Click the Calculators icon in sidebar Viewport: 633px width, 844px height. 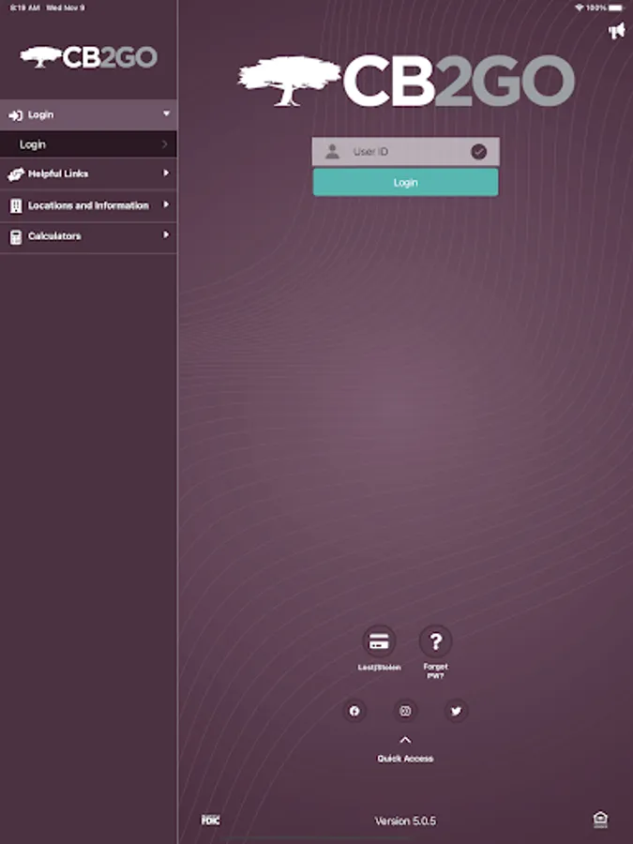[16, 237]
